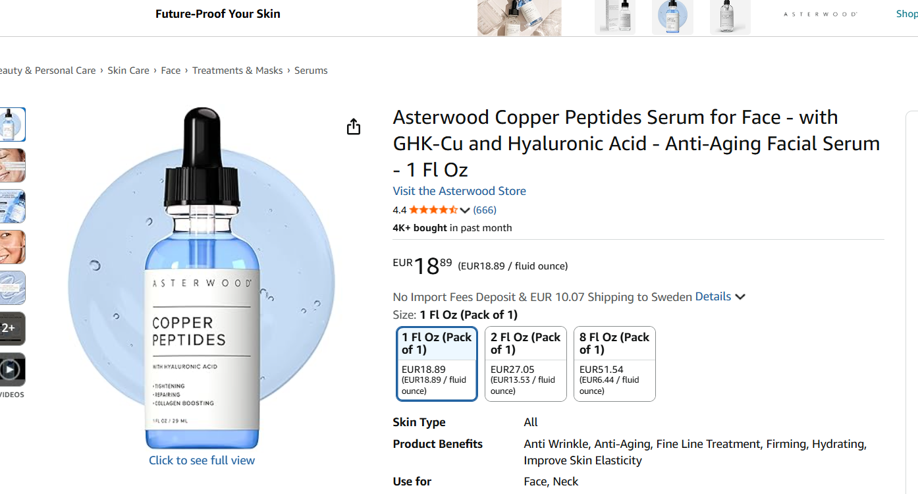918x494 pixels.
Task: Go to Skin Care breadcrumb
Action: 128,70
